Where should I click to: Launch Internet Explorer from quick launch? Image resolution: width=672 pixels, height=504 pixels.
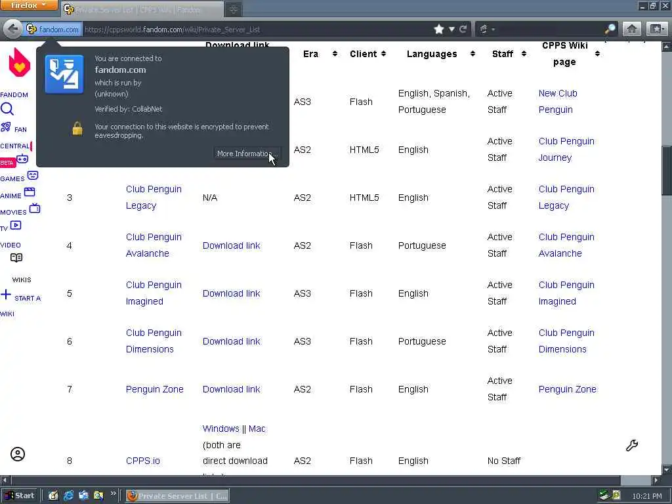pyautogui.click(x=68, y=496)
